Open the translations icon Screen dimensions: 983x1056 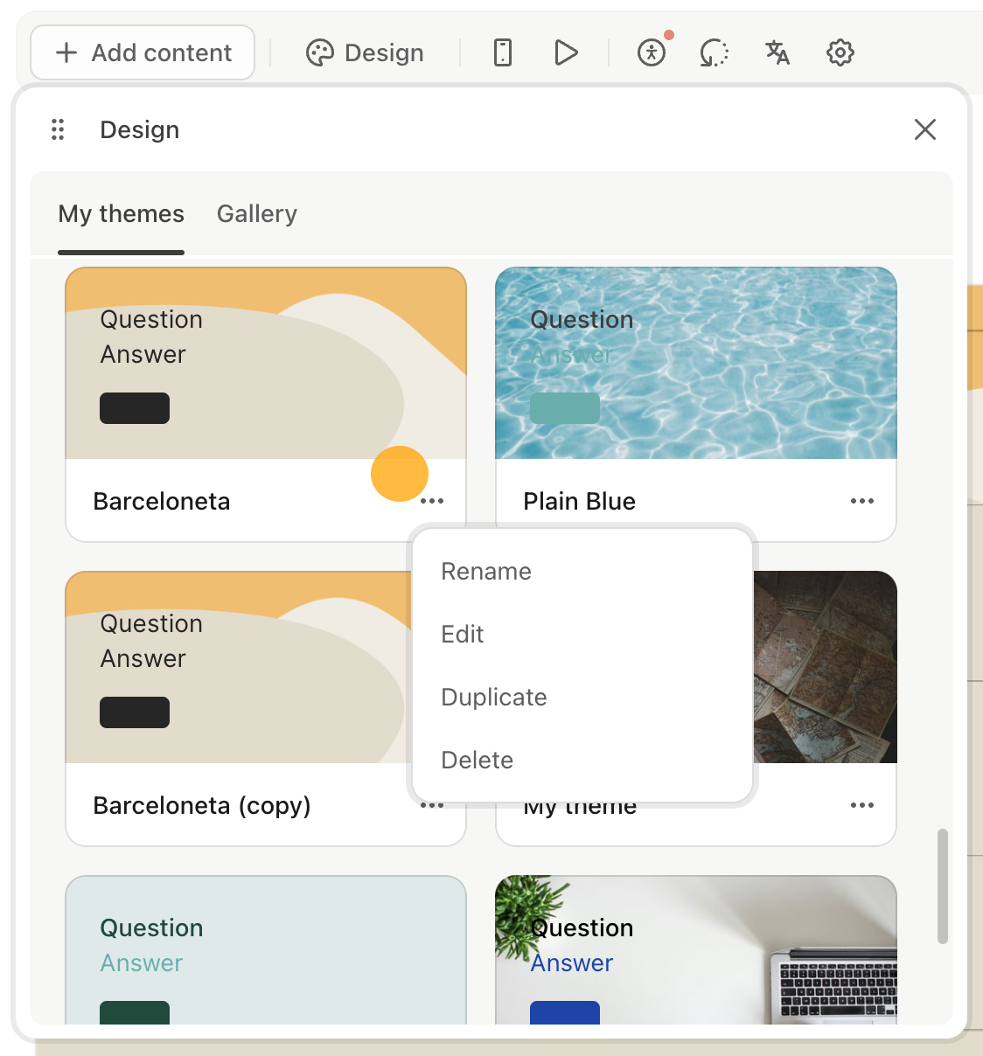[777, 52]
